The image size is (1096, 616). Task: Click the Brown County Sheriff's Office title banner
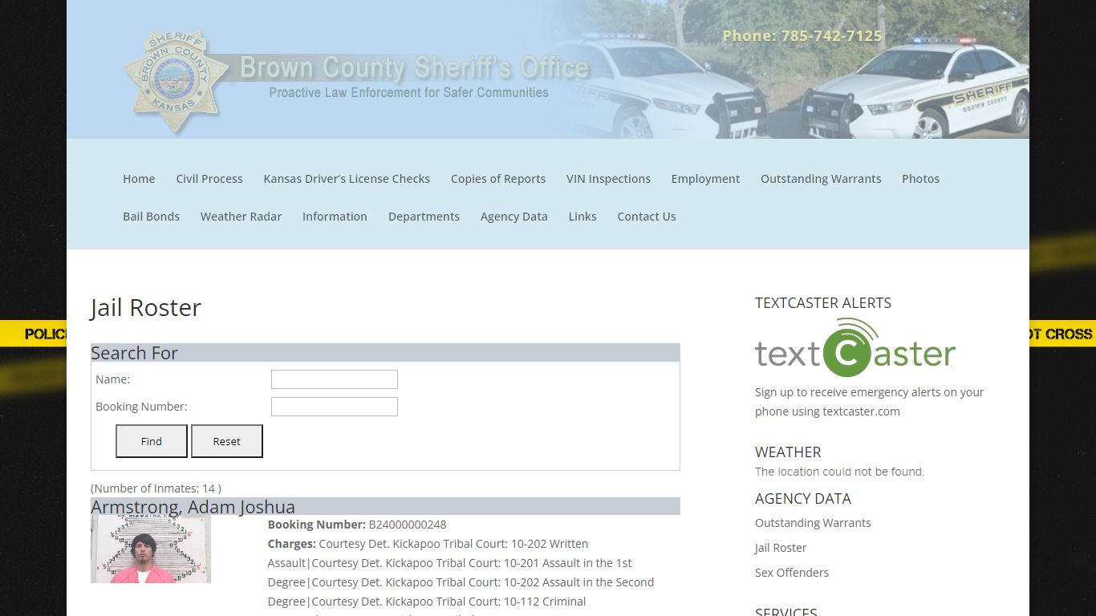point(415,67)
